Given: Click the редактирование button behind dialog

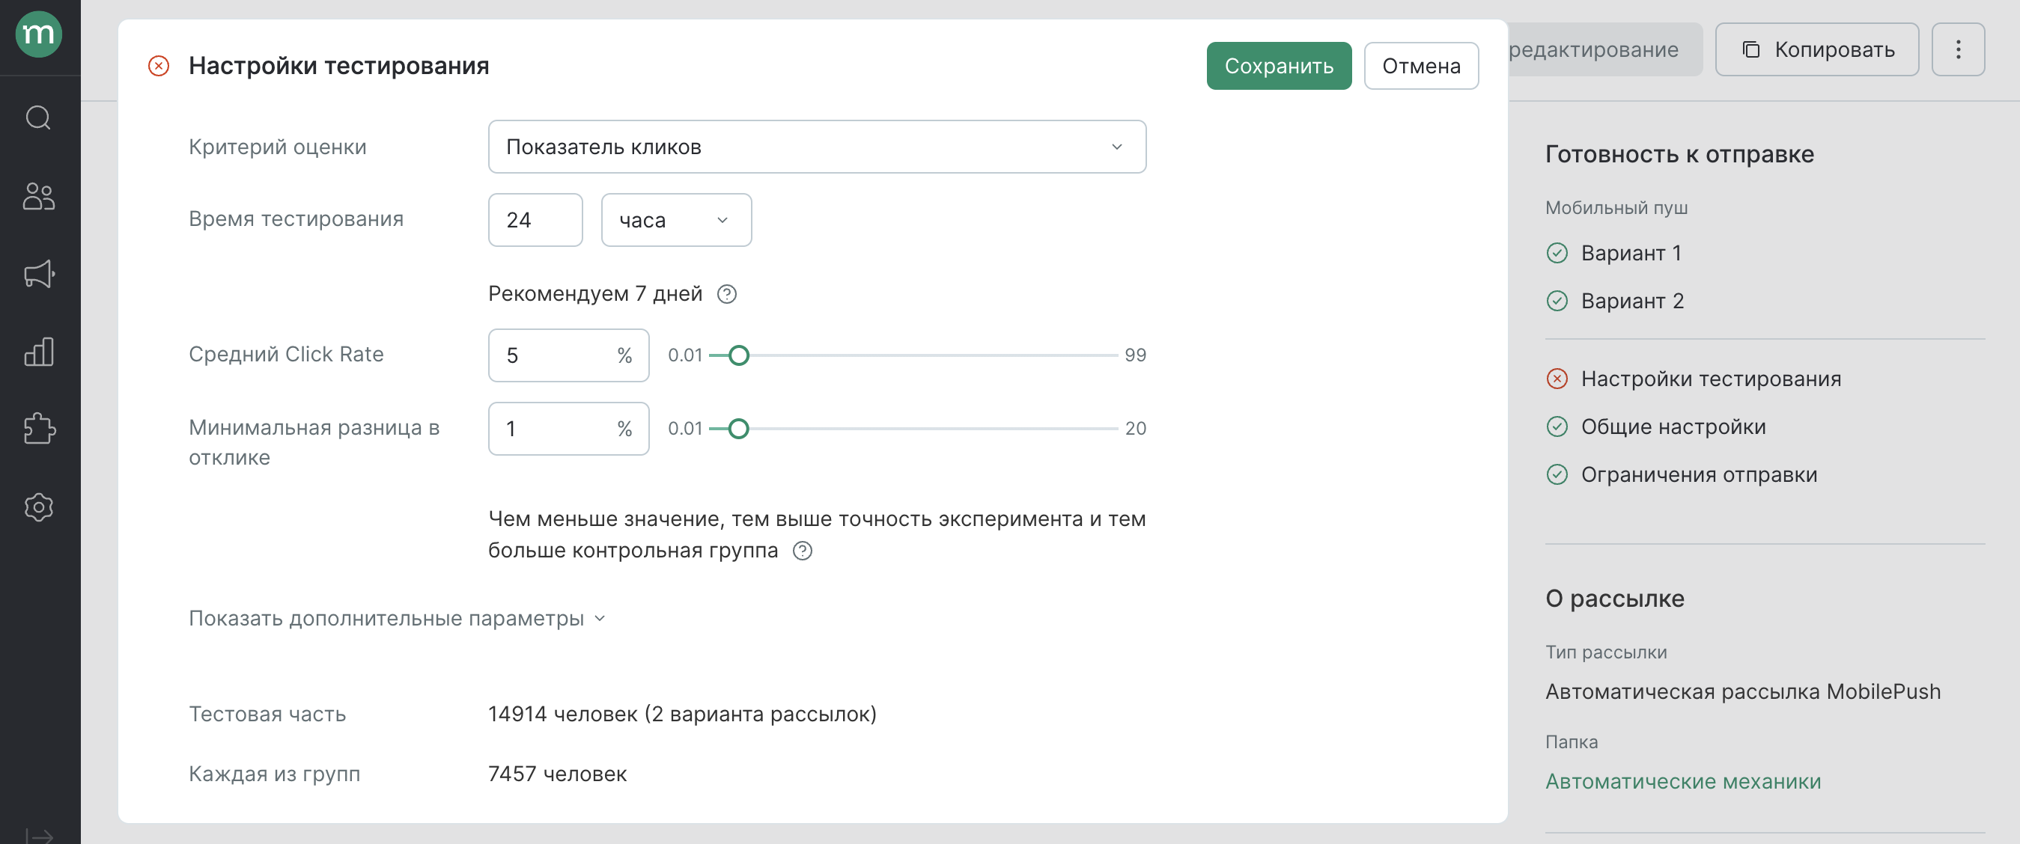Looking at the screenshot, I should [x=1604, y=49].
